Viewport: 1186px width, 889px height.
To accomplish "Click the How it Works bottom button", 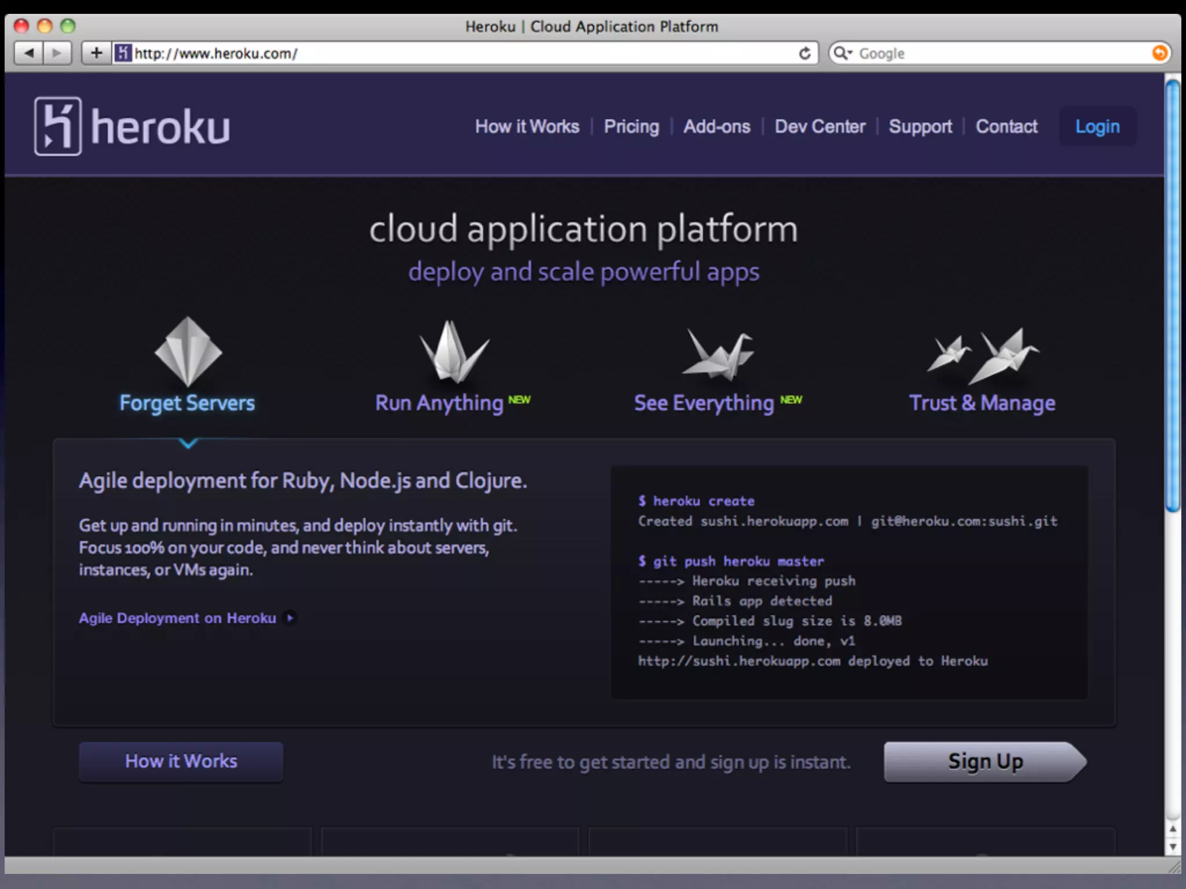I will (181, 761).
